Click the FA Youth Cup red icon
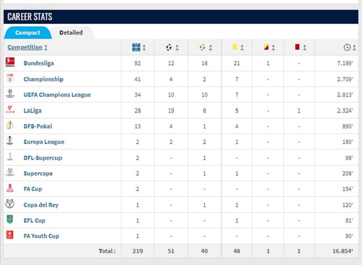The image size is (362, 265). [x=10, y=235]
